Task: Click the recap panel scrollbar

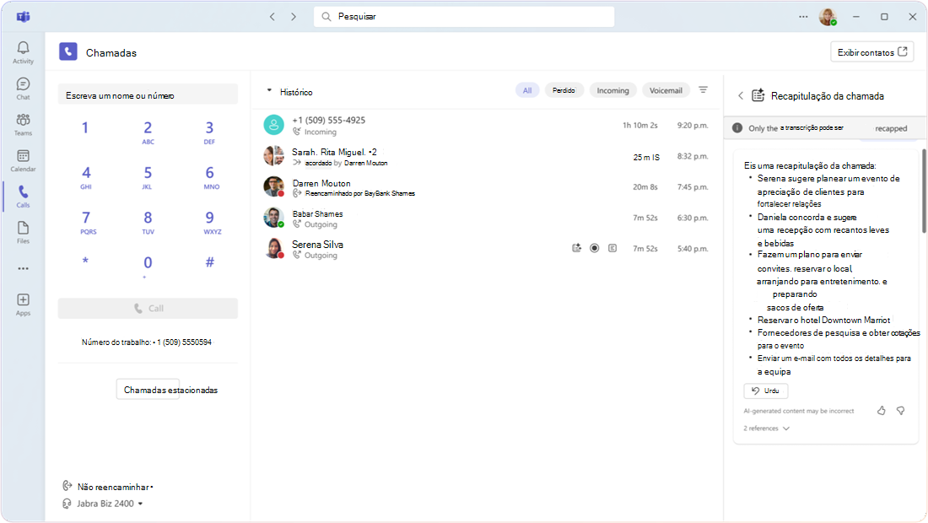Action: tap(923, 191)
